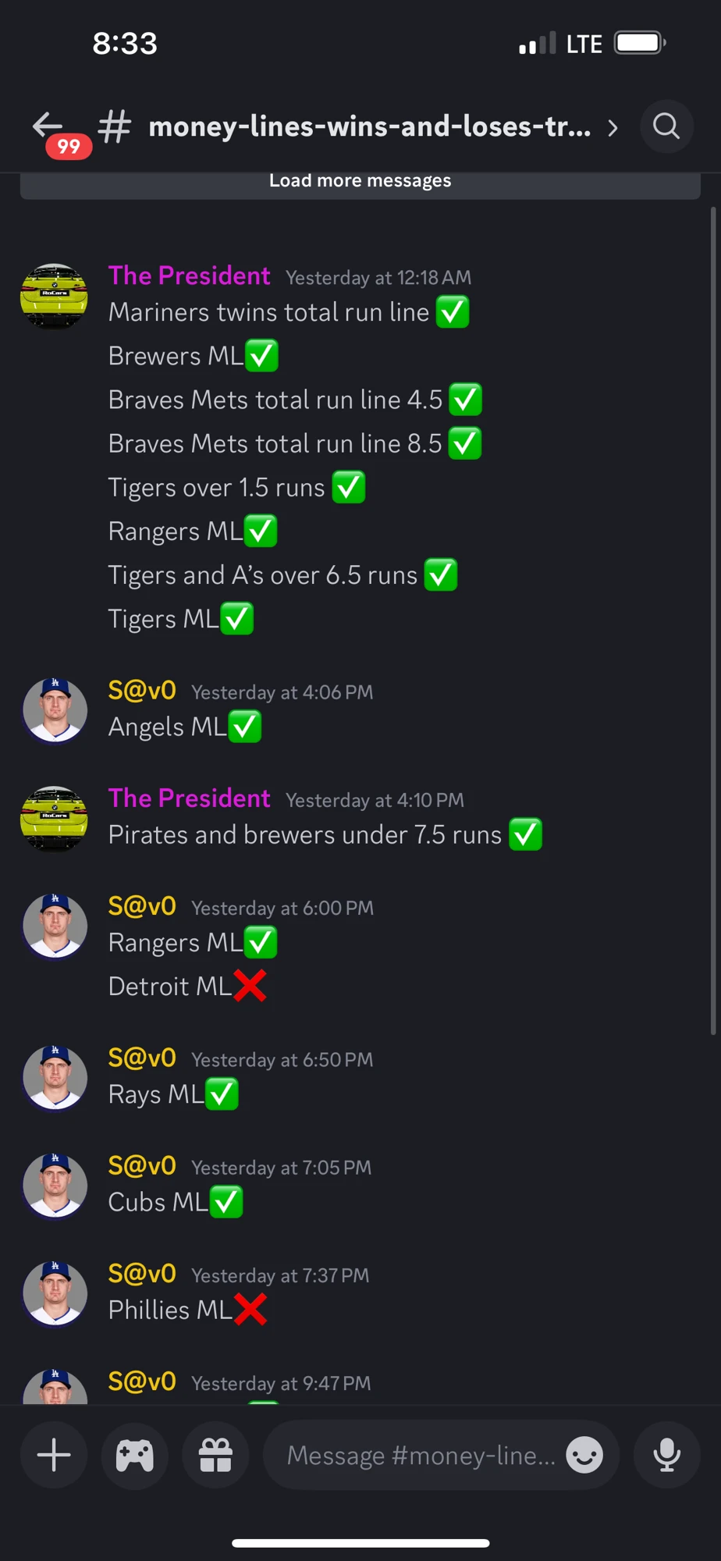The image size is (721, 1561).
Task: Open the money-lines-wins-and-loses channel title
Action: pyautogui.click(x=370, y=126)
